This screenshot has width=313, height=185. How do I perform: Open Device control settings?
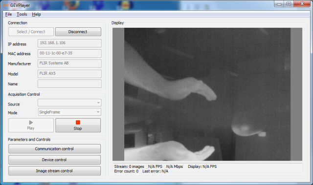[x=54, y=160]
